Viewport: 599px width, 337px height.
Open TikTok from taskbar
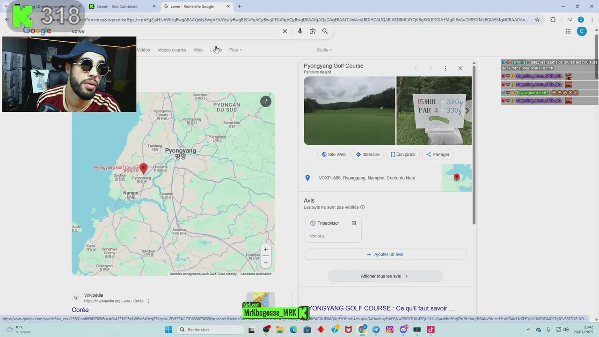[431, 330]
